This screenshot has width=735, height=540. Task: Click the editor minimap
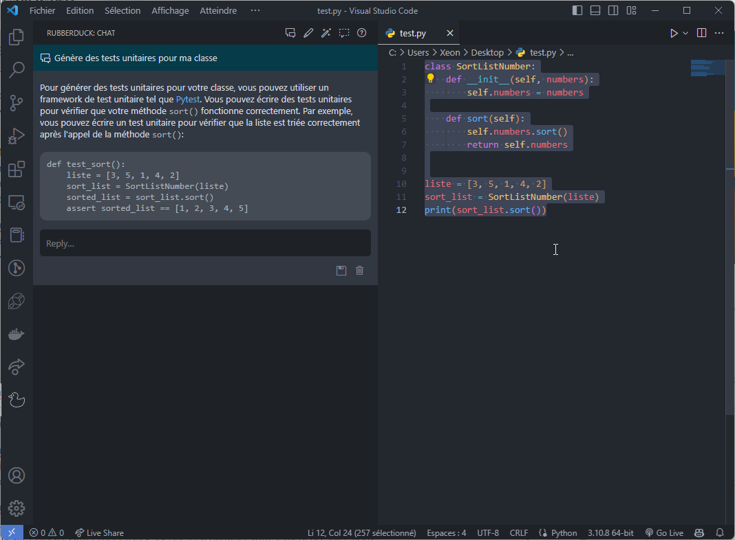707,68
